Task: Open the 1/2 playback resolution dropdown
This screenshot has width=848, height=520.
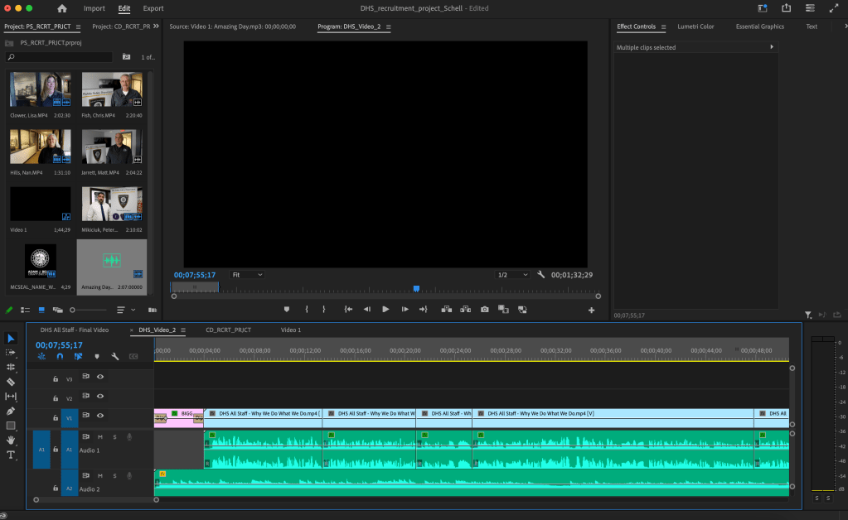Action: (x=512, y=275)
